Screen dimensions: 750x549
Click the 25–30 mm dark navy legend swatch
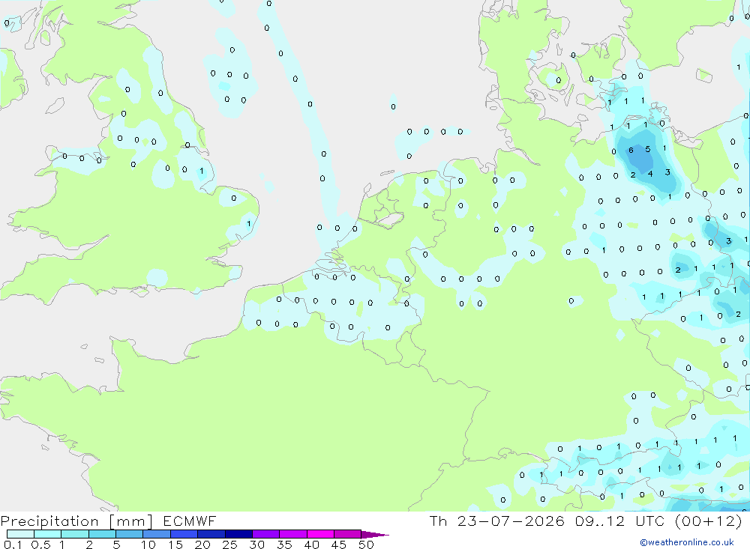[x=238, y=534]
